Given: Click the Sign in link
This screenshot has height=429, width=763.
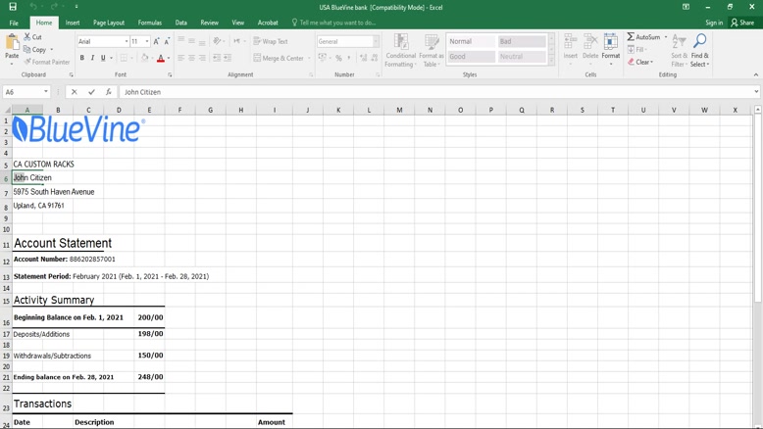Looking at the screenshot, I should (713, 23).
